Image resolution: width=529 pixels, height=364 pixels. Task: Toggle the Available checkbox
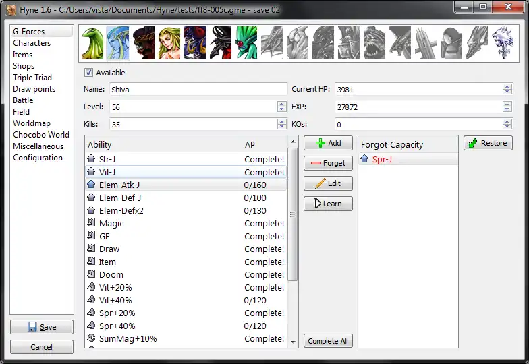(89, 73)
